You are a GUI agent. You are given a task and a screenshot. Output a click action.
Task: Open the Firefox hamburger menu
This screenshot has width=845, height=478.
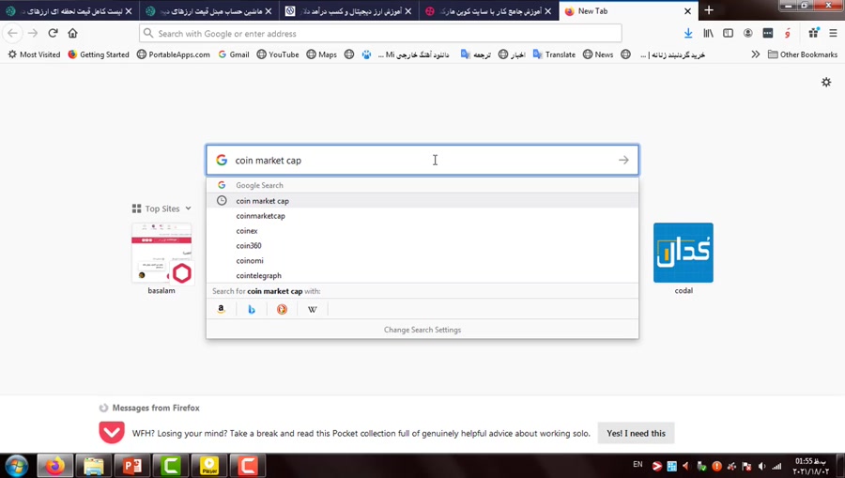pos(833,34)
